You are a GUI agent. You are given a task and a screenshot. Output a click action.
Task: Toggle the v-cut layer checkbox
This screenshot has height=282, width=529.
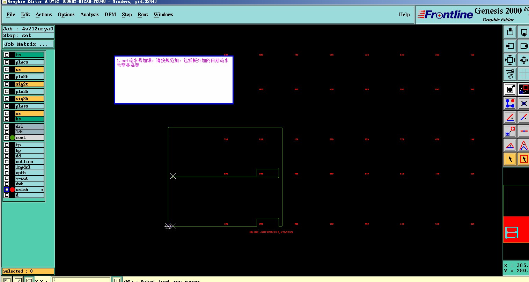7,178
